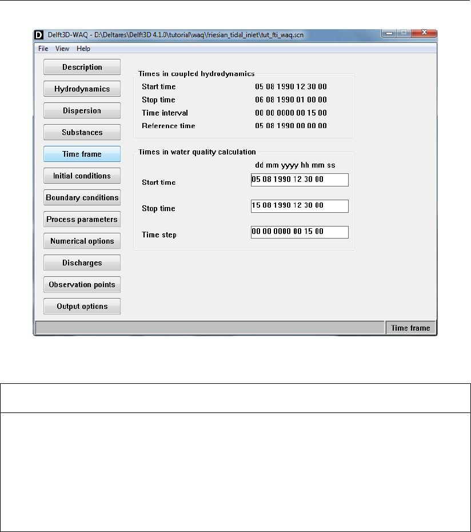This screenshot has width=471, height=532.
Task: Open Initial conditions
Action: click(x=82, y=176)
